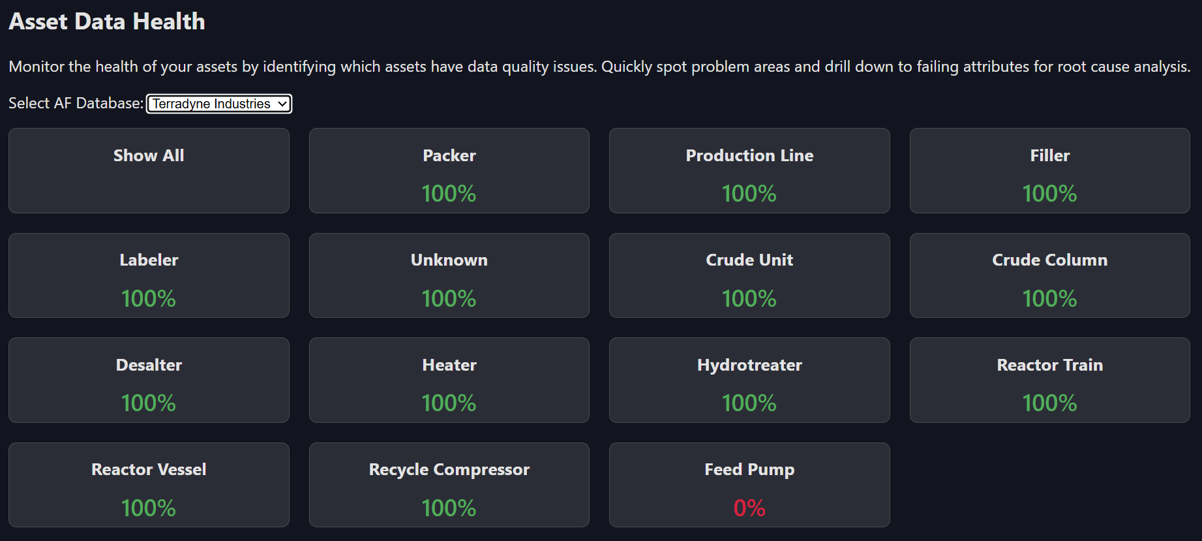Image resolution: width=1202 pixels, height=541 pixels.
Task: Open the Recycle Compressor tile
Action: pos(449,485)
